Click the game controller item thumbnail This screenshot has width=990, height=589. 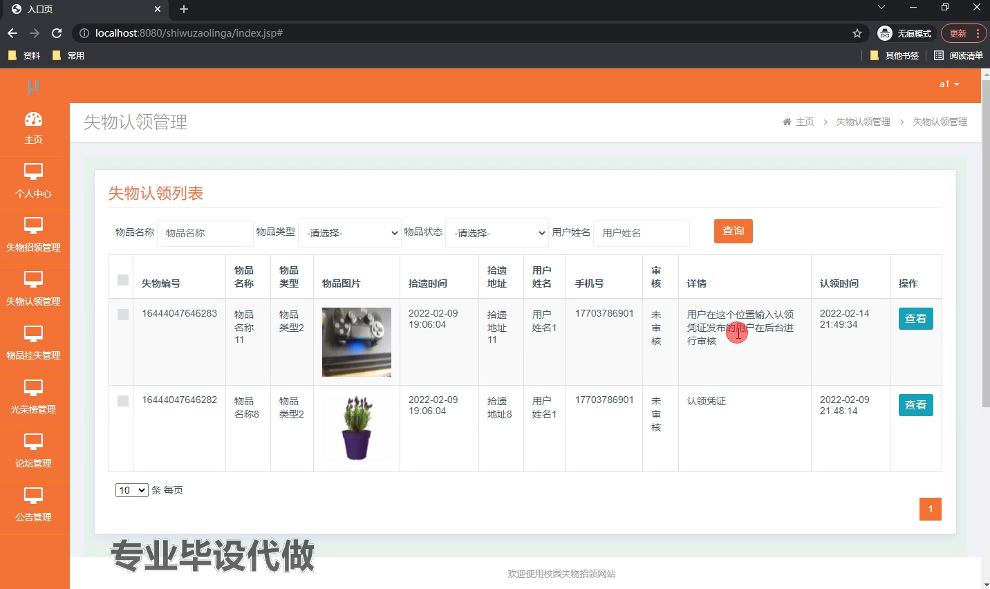click(357, 342)
